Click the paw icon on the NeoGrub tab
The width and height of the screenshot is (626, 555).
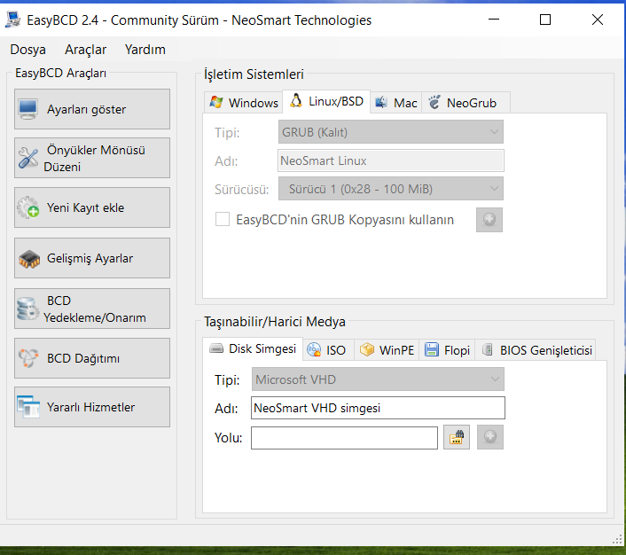(434, 102)
